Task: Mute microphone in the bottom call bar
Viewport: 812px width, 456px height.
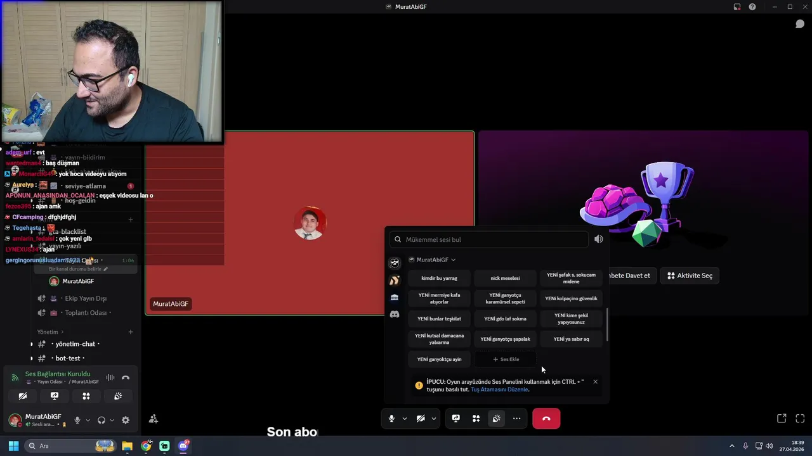Action: (391, 419)
